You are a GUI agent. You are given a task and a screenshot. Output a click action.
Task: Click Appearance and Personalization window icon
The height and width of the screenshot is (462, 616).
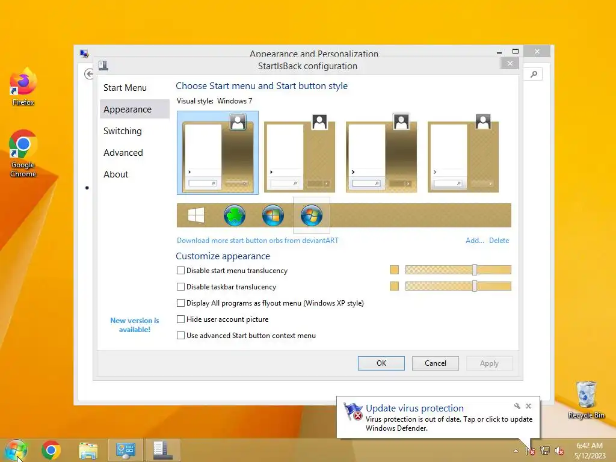[84, 53]
